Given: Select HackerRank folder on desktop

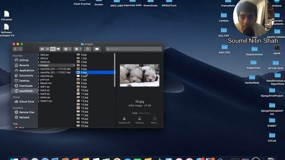Looking at the screenshot, I should pyautogui.click(x=252, y=79).
